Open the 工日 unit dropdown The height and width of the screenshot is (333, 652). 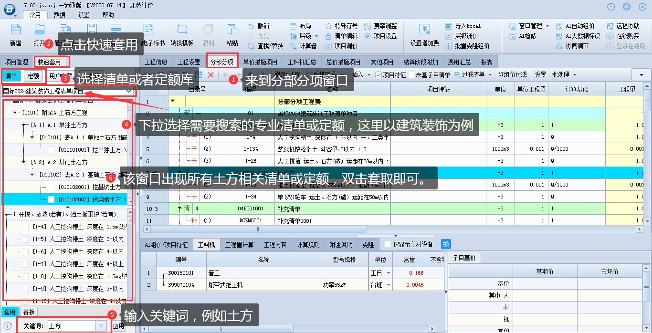389,273
